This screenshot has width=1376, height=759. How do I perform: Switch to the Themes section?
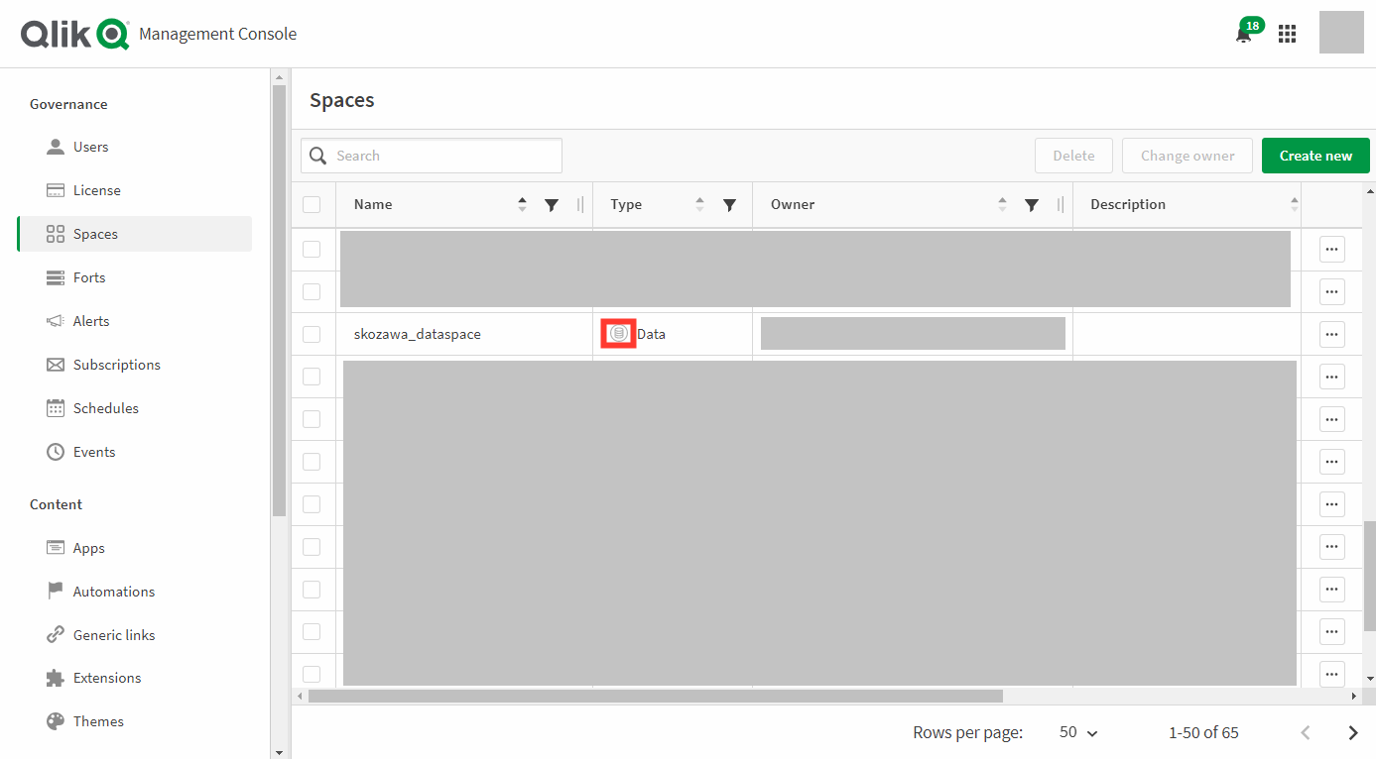tap(98, 720)
